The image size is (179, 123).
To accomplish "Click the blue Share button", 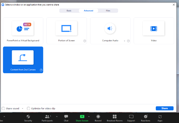I will click(164, 108).
